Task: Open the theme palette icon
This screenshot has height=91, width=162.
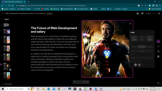Action: [x=158, y=56]
